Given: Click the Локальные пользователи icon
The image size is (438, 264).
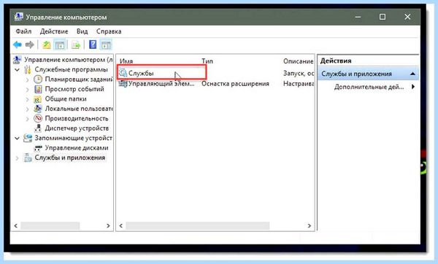Looking at the screenshot, I should click(38, 109).
